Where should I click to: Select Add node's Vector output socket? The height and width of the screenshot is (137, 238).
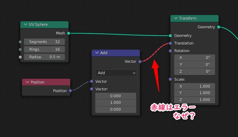tap(140, 61)
